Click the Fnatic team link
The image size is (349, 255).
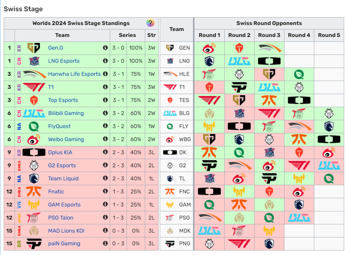click(56, 192)
